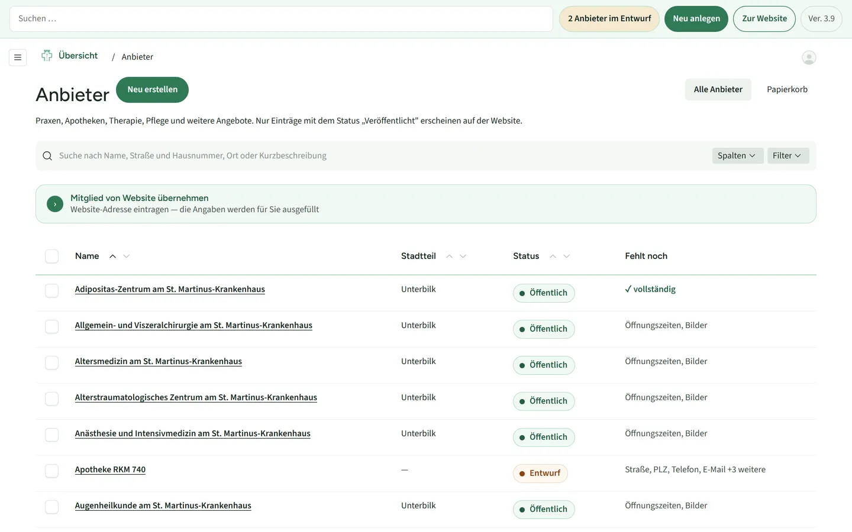Check the Altersmedizin row checkbox
852x532 pixels.
pos(52,362)
